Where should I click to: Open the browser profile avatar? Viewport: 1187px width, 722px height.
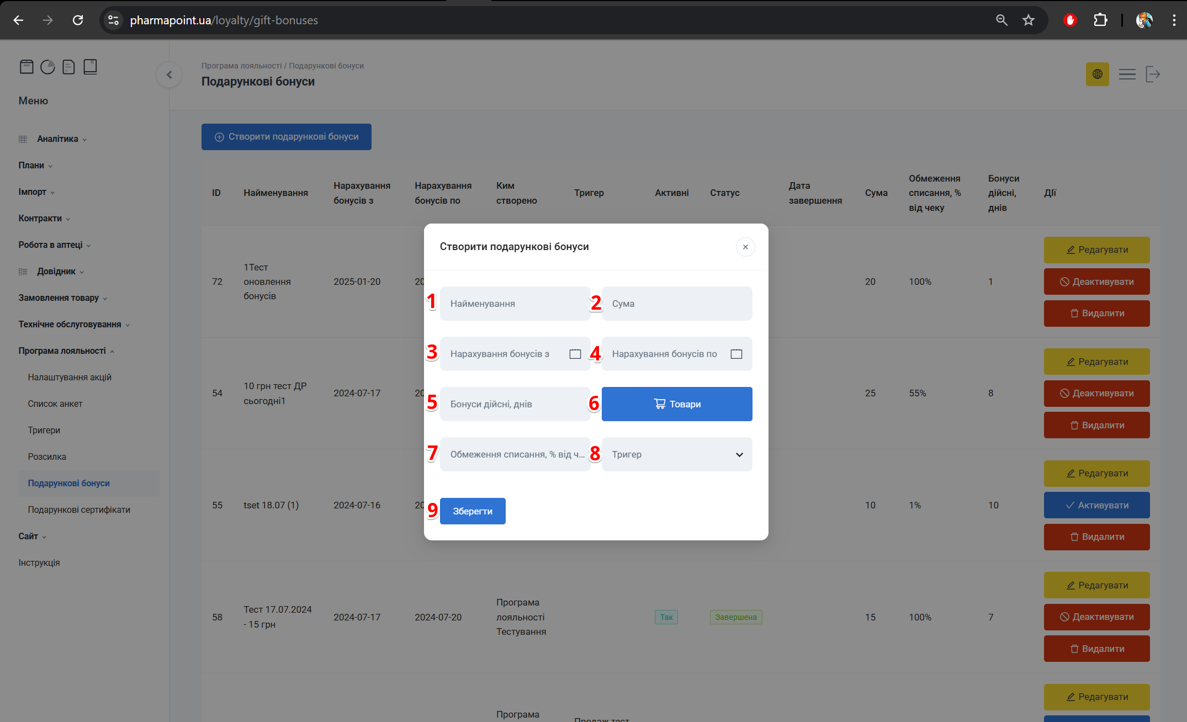point(1144,20)
